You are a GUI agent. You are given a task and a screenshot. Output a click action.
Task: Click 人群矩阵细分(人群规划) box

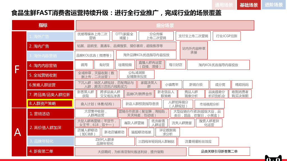click(178, 104)
